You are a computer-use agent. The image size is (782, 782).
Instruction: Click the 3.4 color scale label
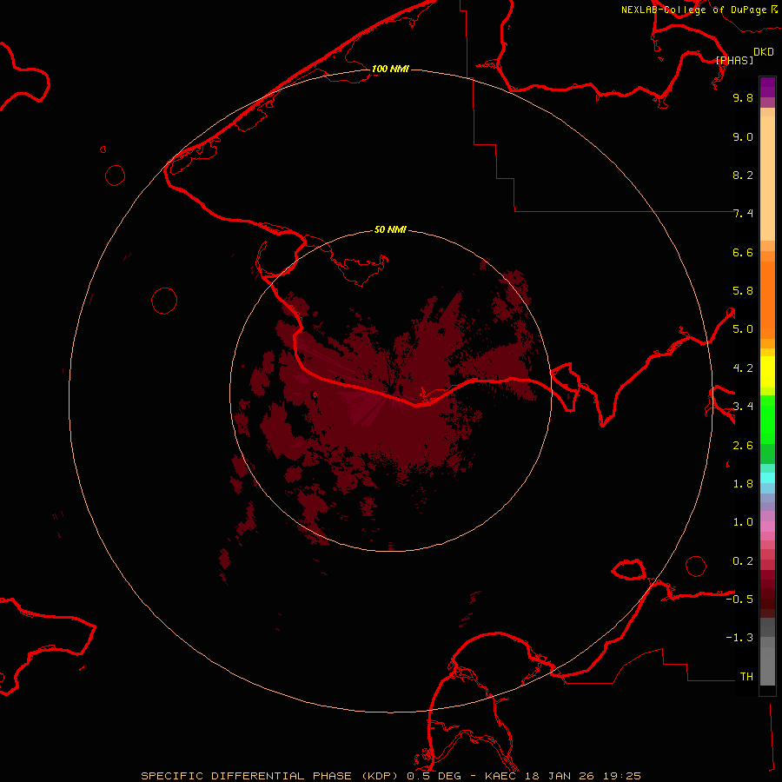[x=743, y=407]
